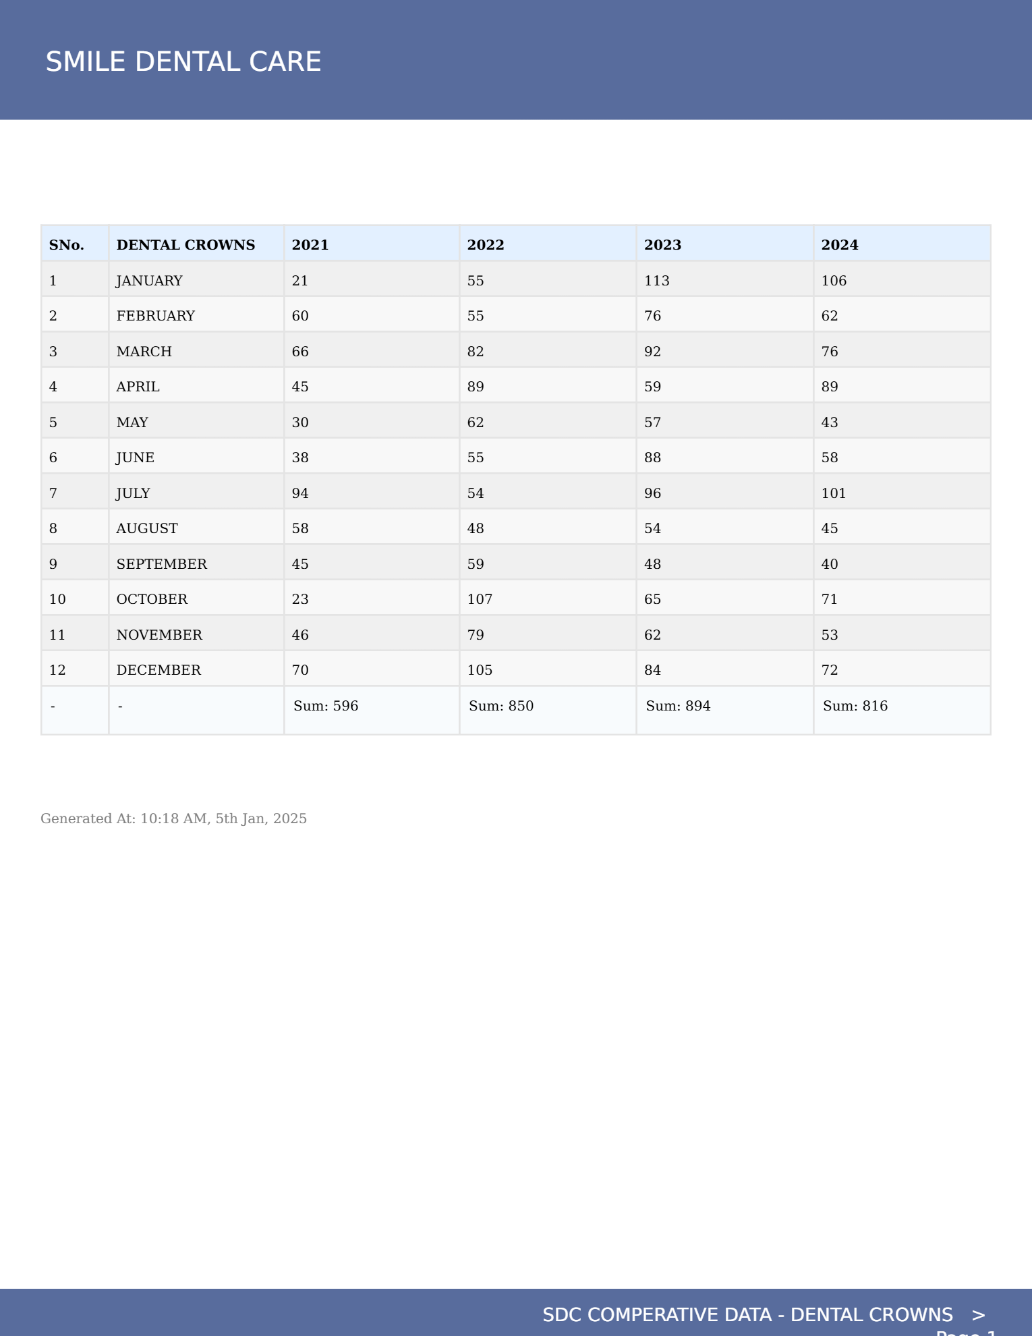The width and height of the screenshot is (1032, 1336).
Task: Click the Sum: 850 total cell
Action: pyautogui.click(x=548, y=710)
